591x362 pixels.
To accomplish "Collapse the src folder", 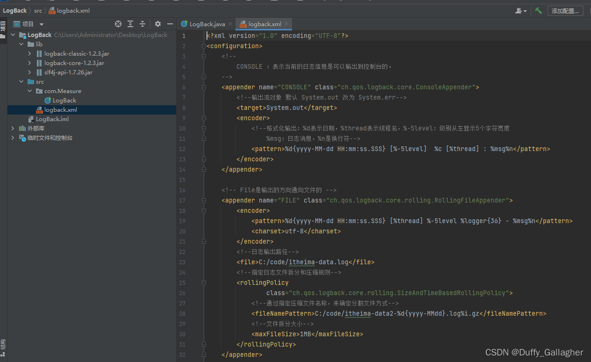I will [21, 81].
